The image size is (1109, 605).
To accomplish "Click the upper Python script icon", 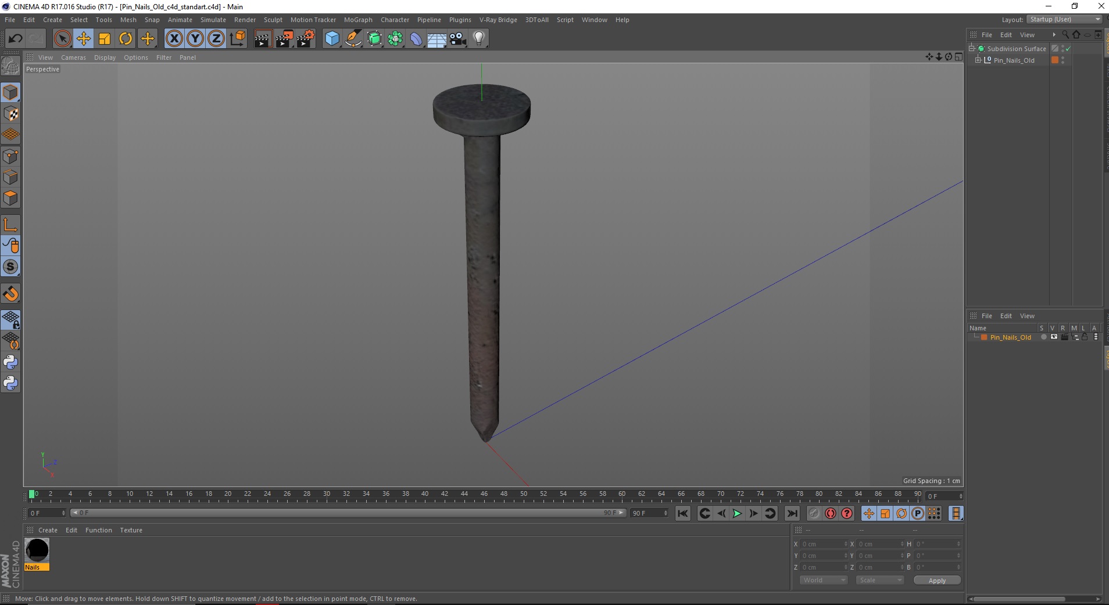I will coord(10,362).
